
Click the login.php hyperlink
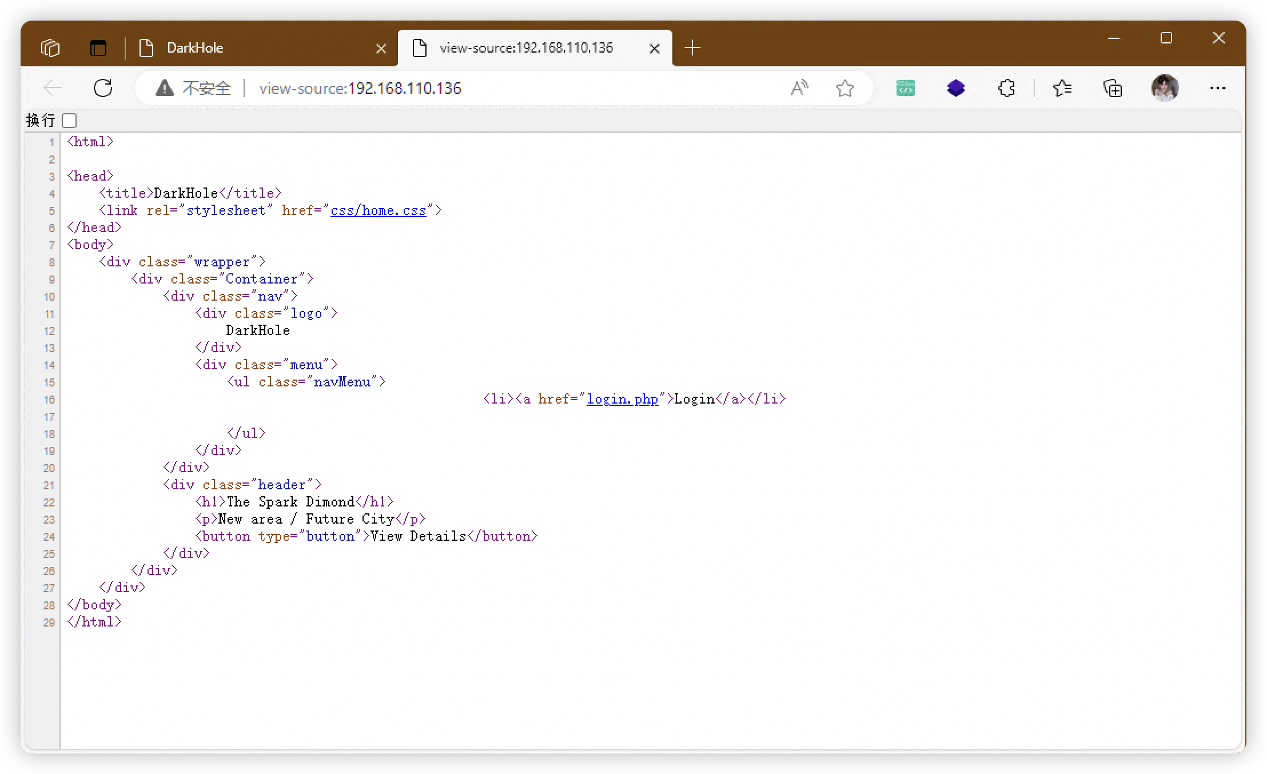click(621, 398)
